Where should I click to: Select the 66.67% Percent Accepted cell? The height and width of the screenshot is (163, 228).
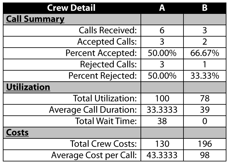tap(205, 53)
